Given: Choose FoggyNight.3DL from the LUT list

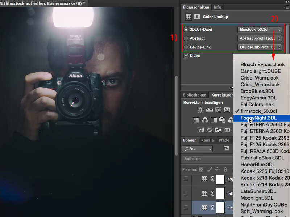Looking at the screenshot, I should click(261, 118).
